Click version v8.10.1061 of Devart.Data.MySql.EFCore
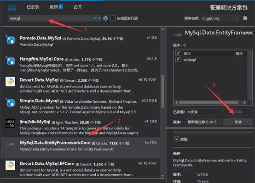 [x=147, y=163]
